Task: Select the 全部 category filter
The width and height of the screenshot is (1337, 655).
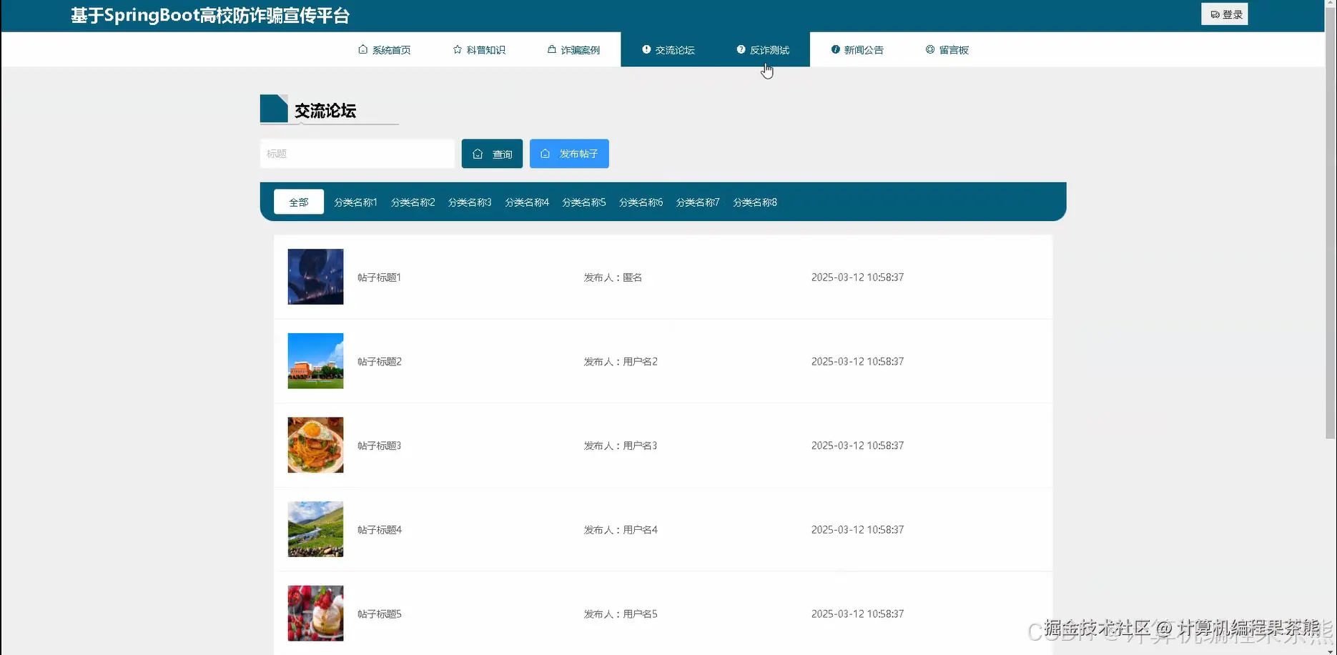Action: click(298, 202)
